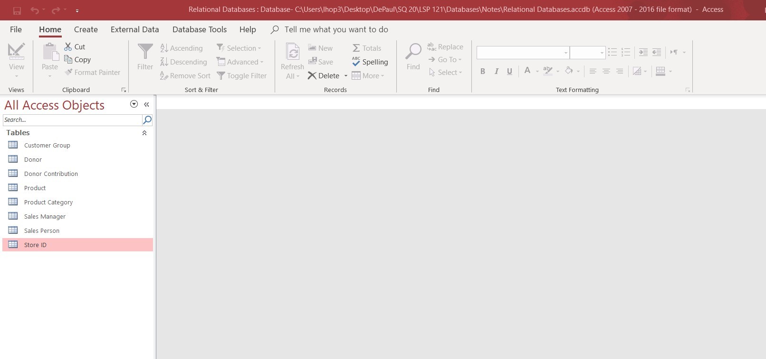Image resolution: width=766 pixels, height=359 pixels.
Task: Sort Ascending
Action: pos(182,48)
